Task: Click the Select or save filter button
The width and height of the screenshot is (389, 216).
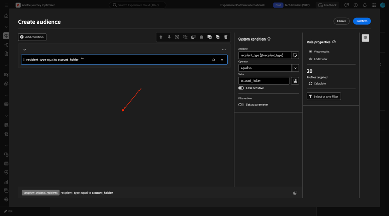Action: click(x=324, y=97)
